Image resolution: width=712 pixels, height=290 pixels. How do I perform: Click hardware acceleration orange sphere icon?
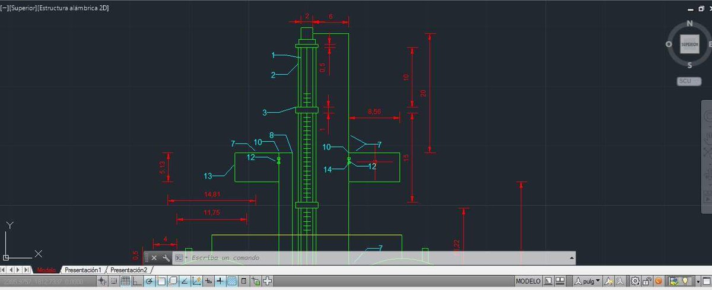pyautogui.click(x=658, y=281)
